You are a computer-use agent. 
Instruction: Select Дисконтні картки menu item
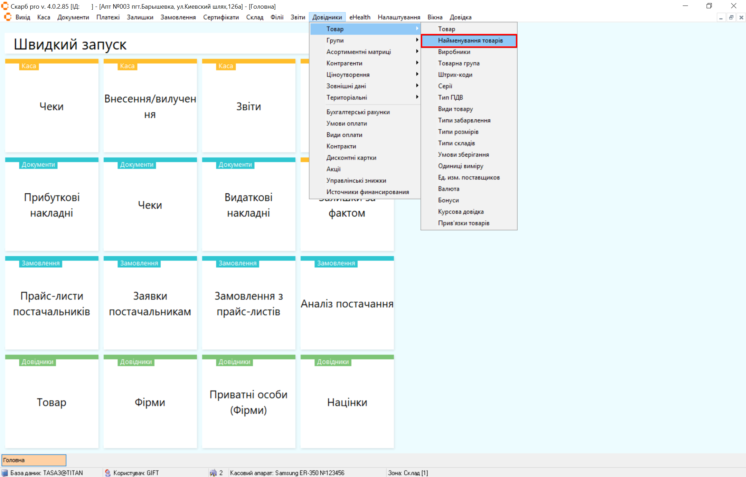(351, 157)
